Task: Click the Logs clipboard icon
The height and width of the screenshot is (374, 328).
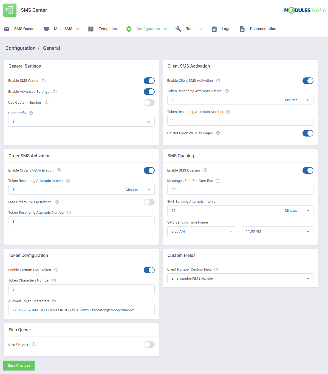Action: 214,29
